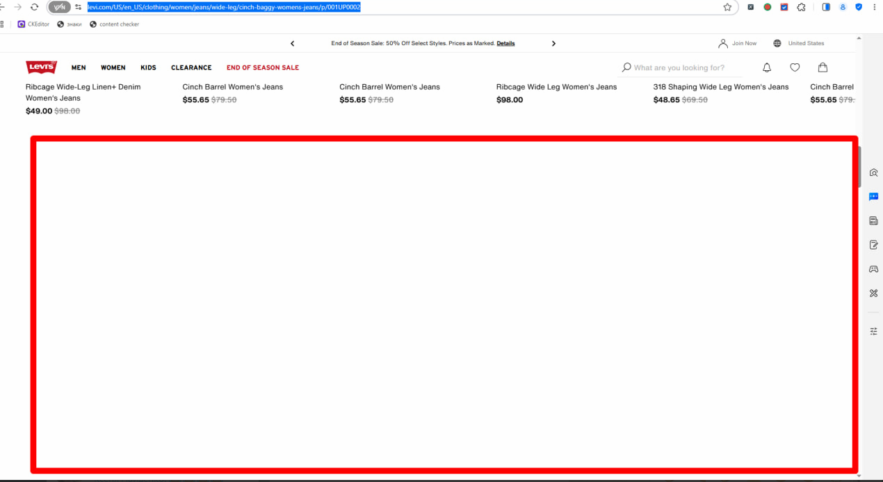This screenshot has height=482, width=883.
Task: Open sidebar image search icon
Action: (x=874, y=172)
